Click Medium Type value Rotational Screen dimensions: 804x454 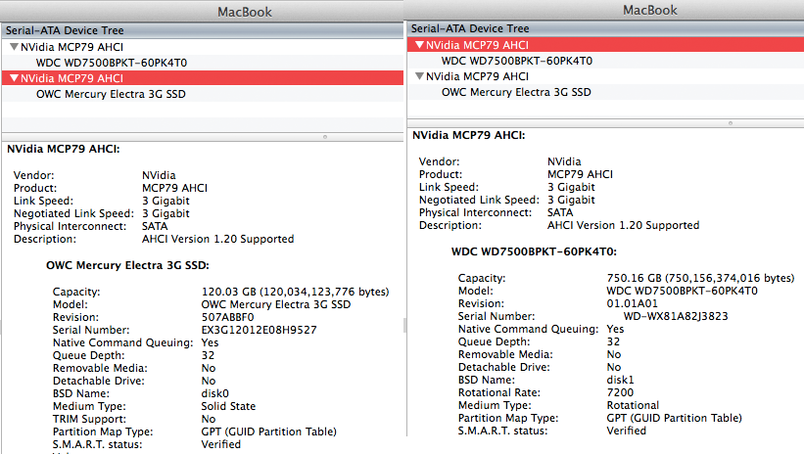pyautogui.click(x=633, y=405)
